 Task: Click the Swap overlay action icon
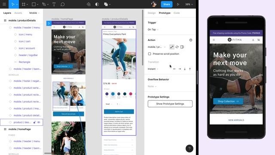point(177,47)
